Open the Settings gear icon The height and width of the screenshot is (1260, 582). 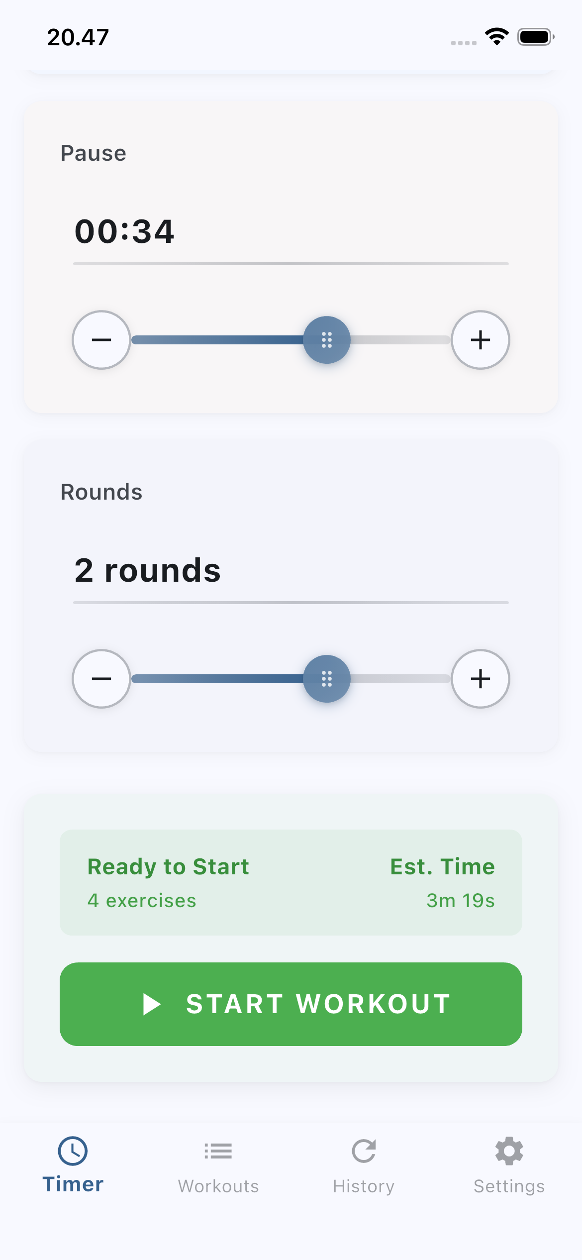[509, 1151]
